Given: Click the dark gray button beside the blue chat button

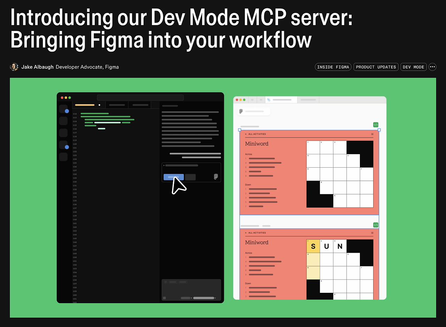Looking at the screenshot, I should [x=190, y=177].
